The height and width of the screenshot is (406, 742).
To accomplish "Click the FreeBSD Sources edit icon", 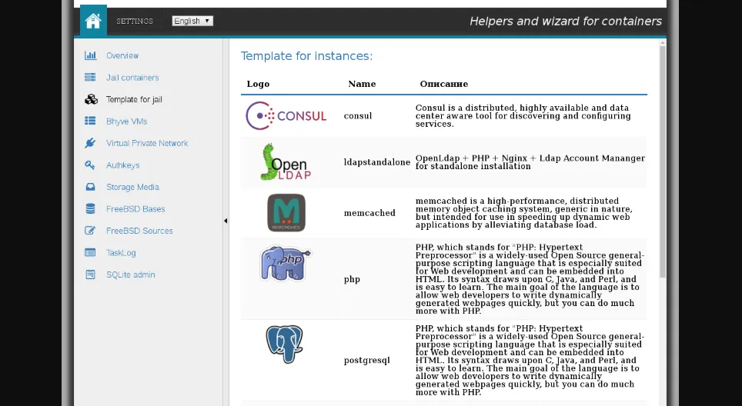I will point(90,230).
